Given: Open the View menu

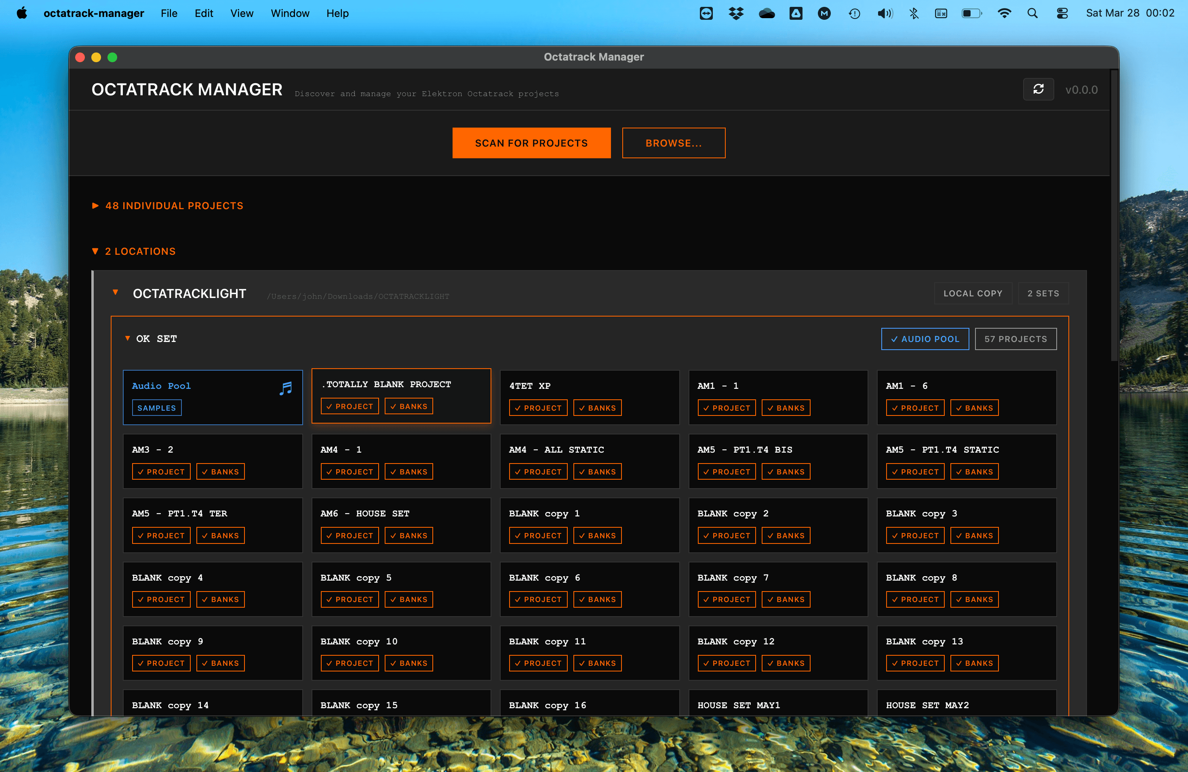Looking at the screenshot, I should (242, 13).
